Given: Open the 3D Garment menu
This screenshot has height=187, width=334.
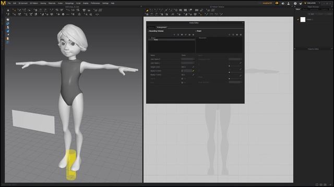Looking at the screenshot, I should pyautogui.click(x=23, y=3).
